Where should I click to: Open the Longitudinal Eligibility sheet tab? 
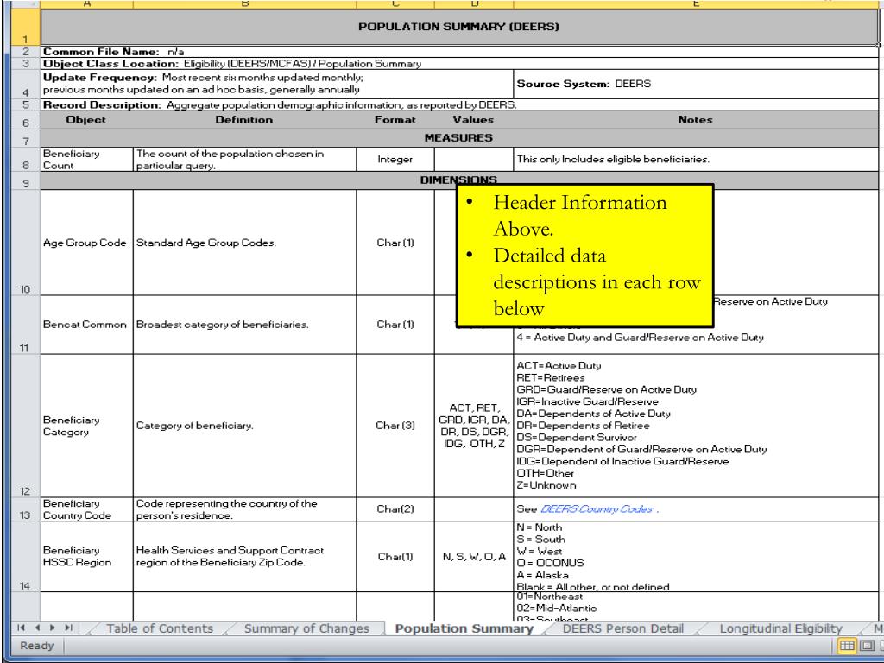coord(780,628)
